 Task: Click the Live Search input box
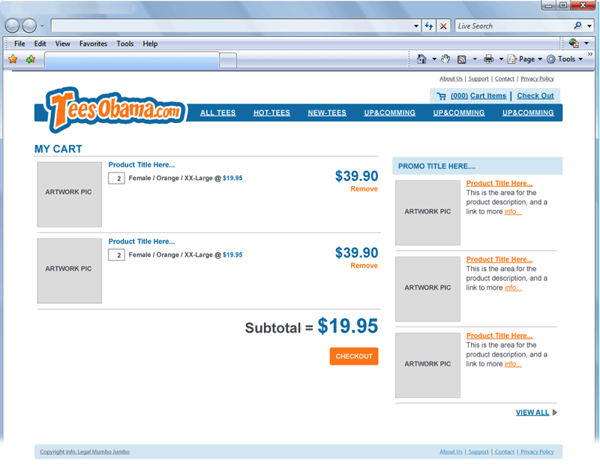click(514, 26)
